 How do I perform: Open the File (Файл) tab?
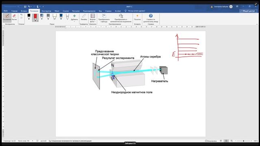pos(6,11)
